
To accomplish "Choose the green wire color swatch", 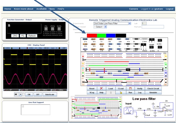I will [101, 35].
